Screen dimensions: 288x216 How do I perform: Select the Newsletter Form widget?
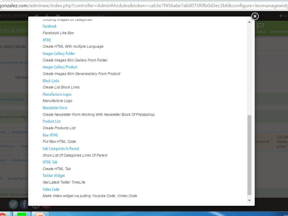(55, 108)
